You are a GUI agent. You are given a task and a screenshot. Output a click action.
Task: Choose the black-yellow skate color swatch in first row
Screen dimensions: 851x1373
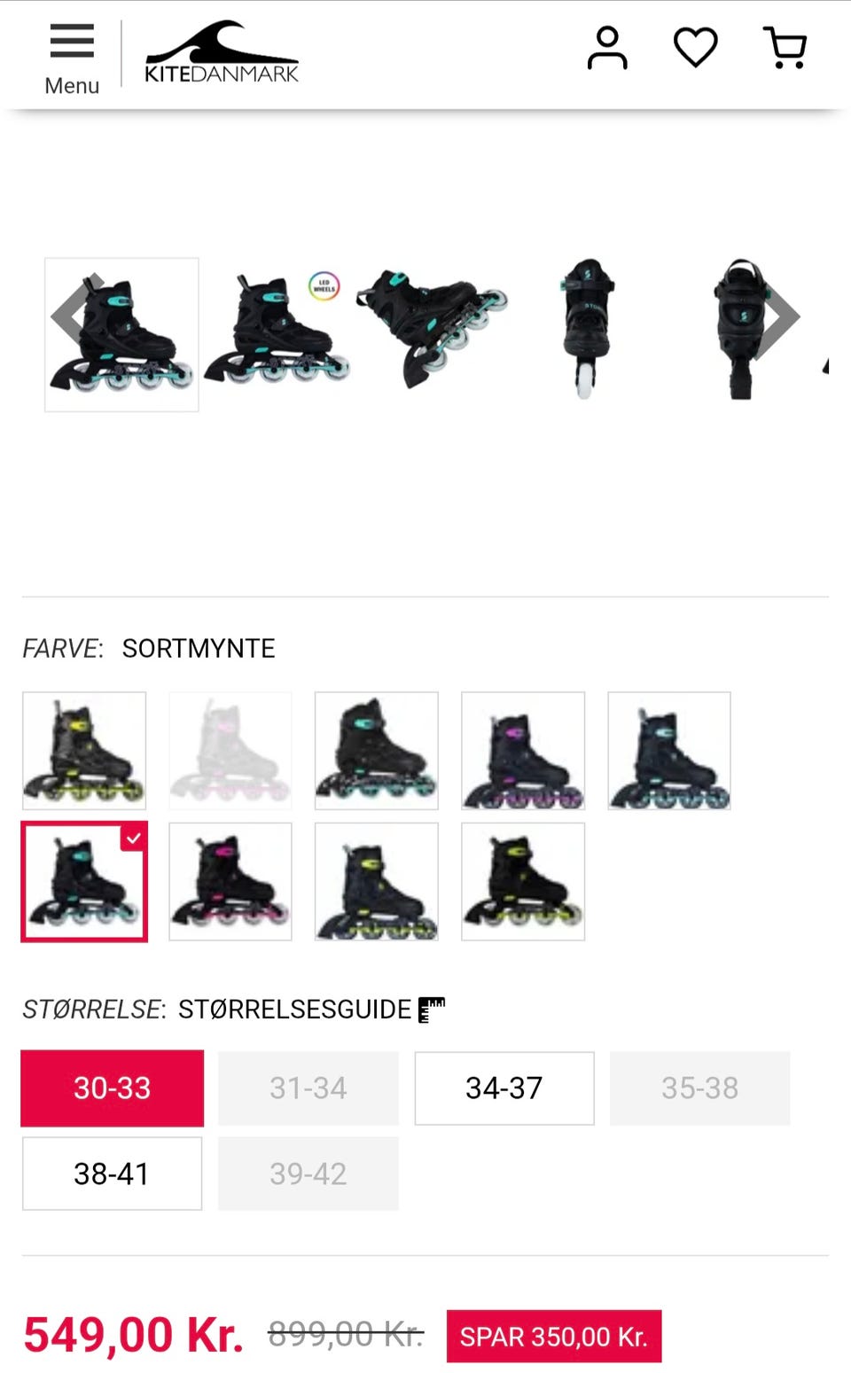[x=84, y=751]
